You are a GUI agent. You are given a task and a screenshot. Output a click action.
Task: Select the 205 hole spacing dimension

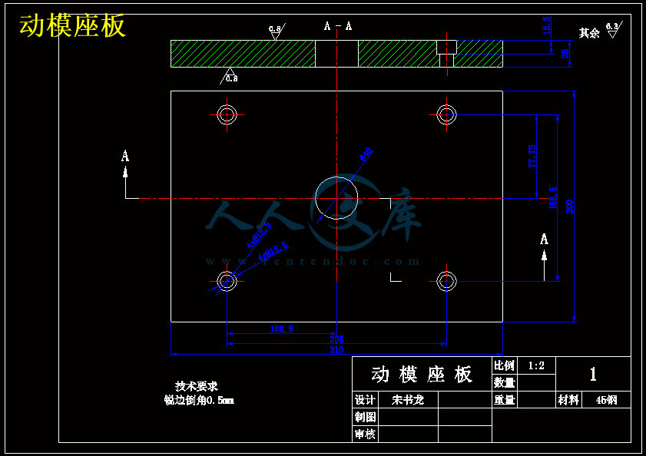click(336, 339)
